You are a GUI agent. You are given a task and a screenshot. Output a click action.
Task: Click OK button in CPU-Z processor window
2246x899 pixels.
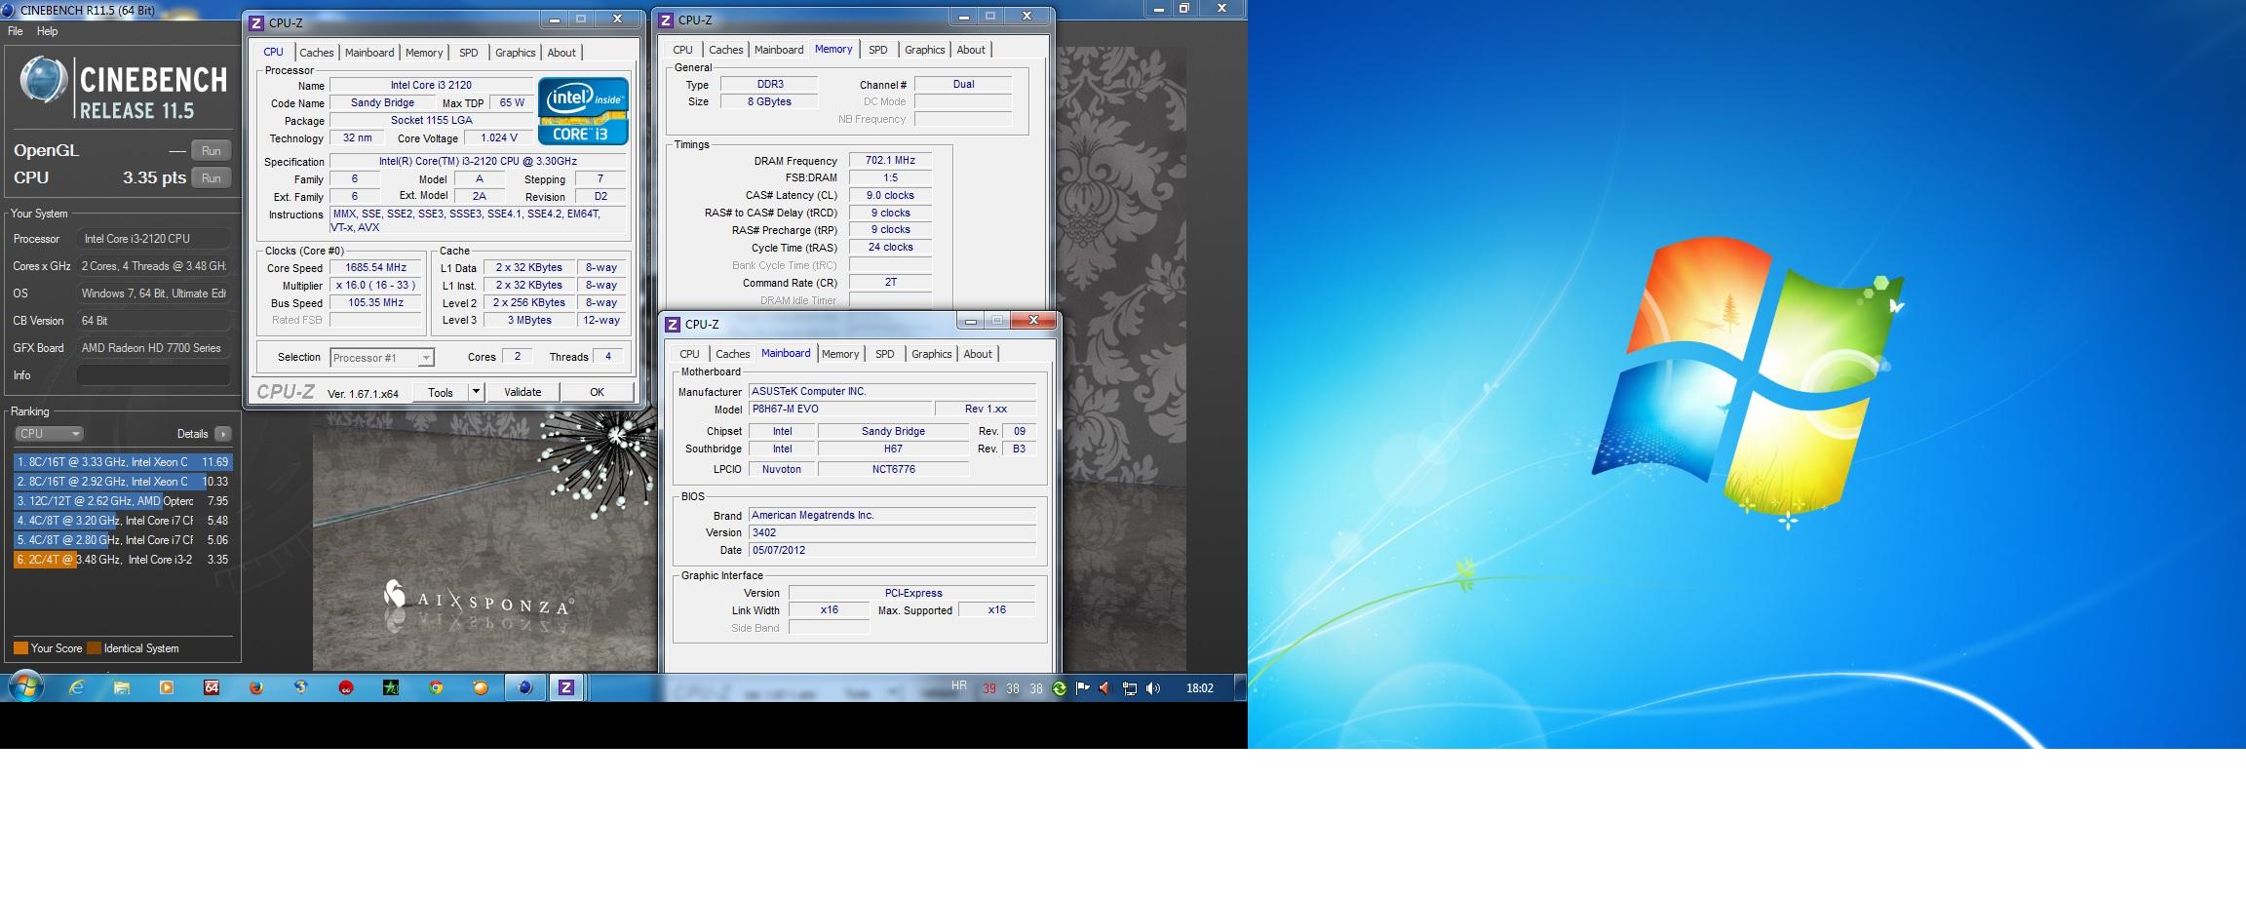(597, 392)
